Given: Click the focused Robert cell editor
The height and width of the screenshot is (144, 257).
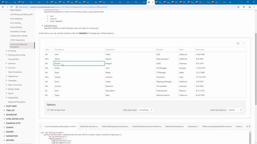Looking at the screenshot, I should click(79, 63).
